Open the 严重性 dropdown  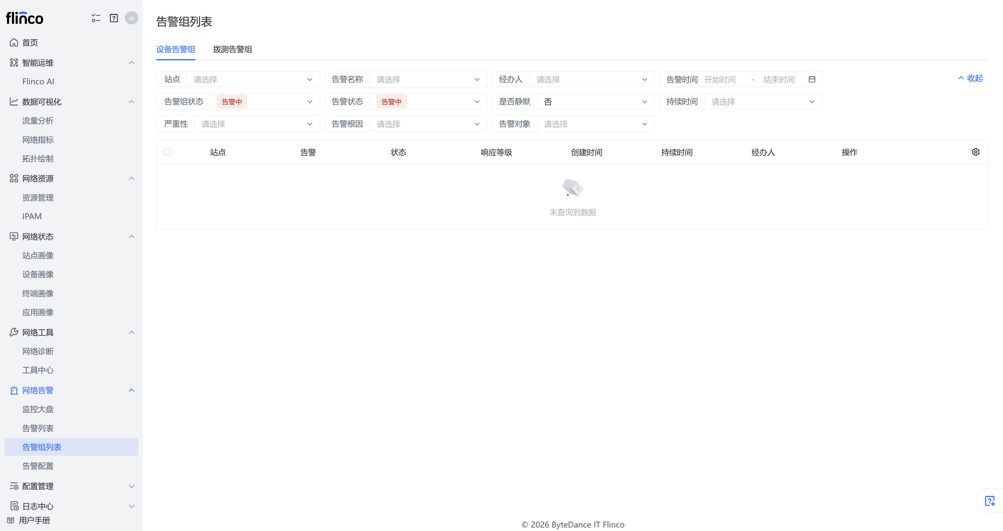(257, 124)
